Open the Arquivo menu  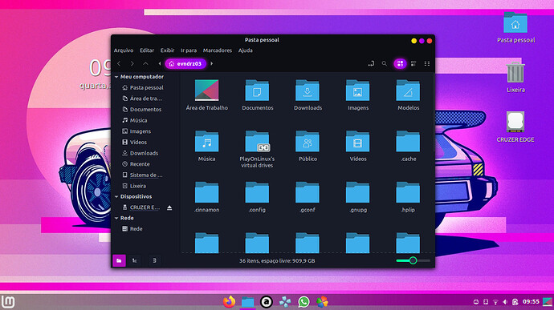click(124, 50)
